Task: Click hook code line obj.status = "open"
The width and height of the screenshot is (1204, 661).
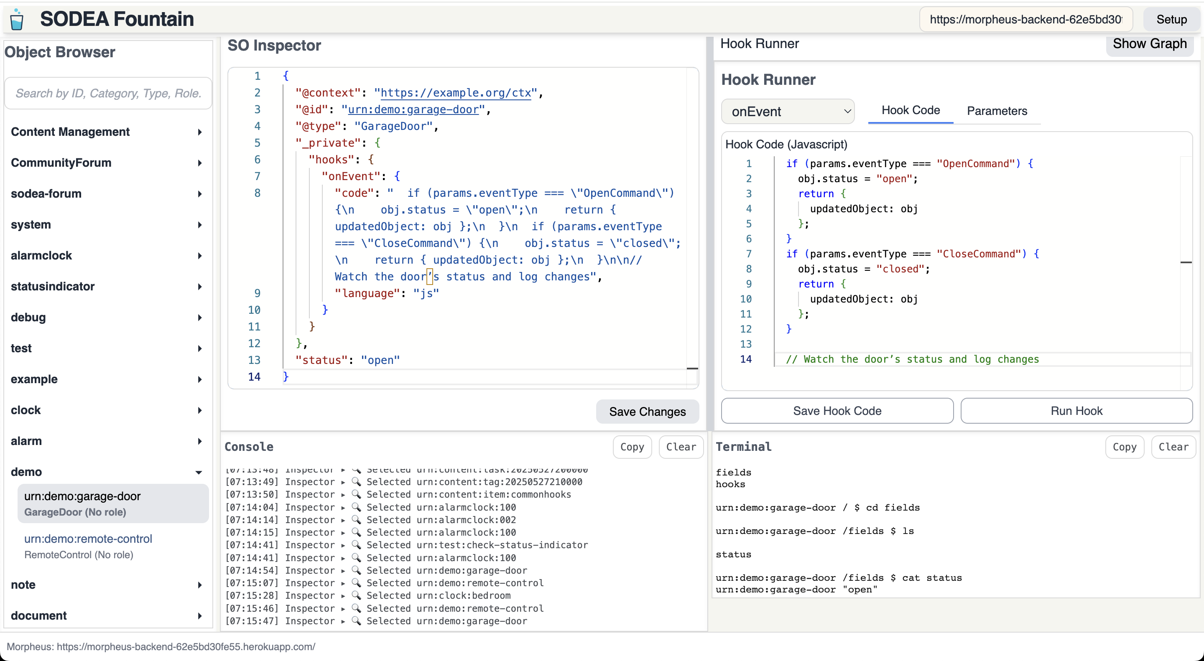Action: (858, 179)
